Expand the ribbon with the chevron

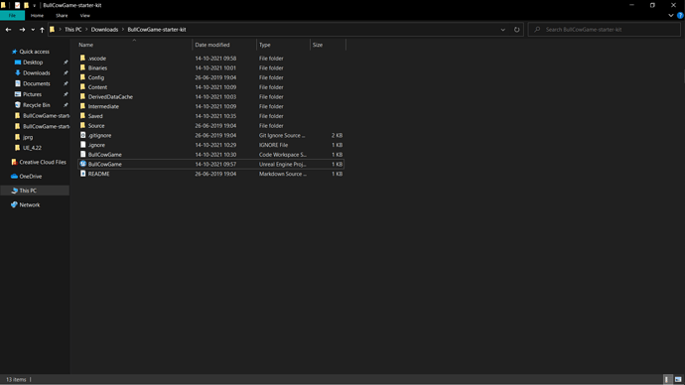pyautogui.click(x=670, y=15)
